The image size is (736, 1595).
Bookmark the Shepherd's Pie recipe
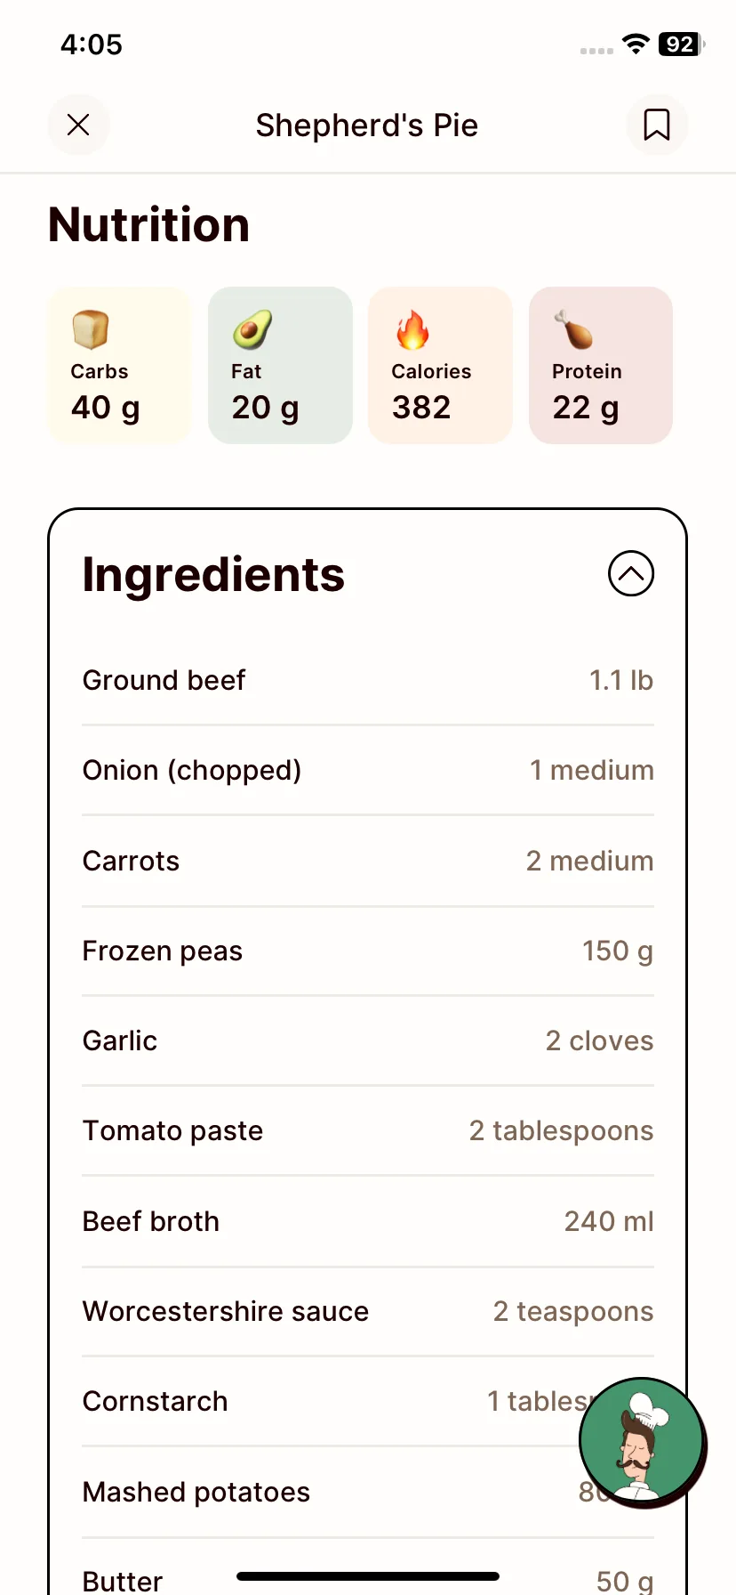pyautogui.click(x=657, y=125)
